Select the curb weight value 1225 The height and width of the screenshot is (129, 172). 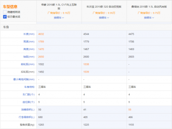pos(86,125)
